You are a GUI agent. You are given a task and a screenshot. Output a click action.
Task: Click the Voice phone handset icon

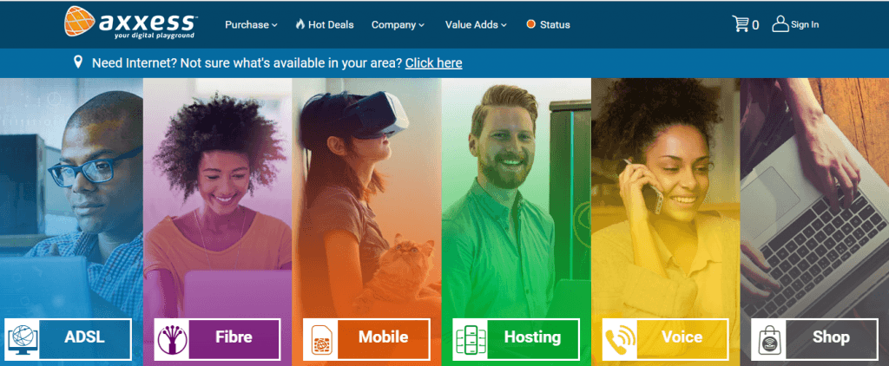pos(620,339)
